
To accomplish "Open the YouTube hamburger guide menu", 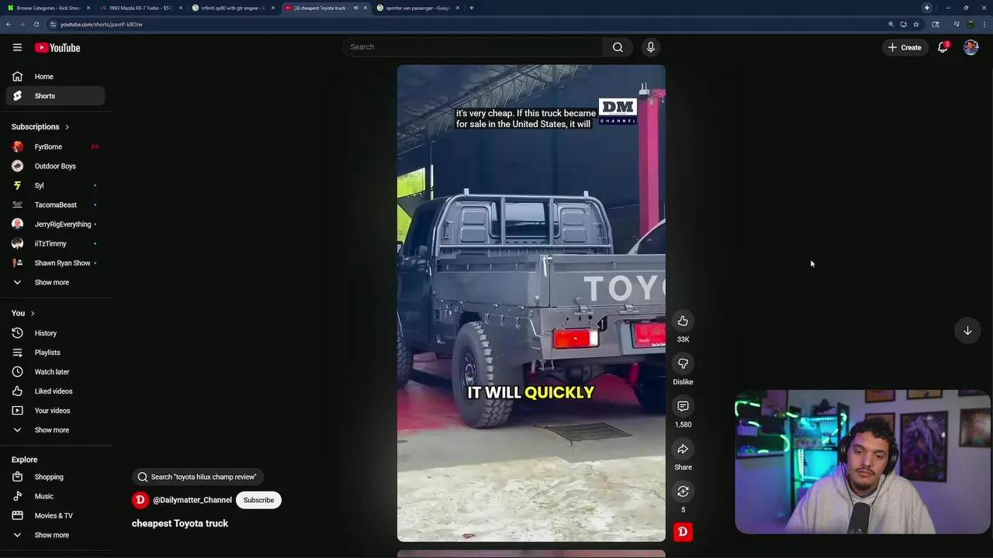I will point(17,47).
